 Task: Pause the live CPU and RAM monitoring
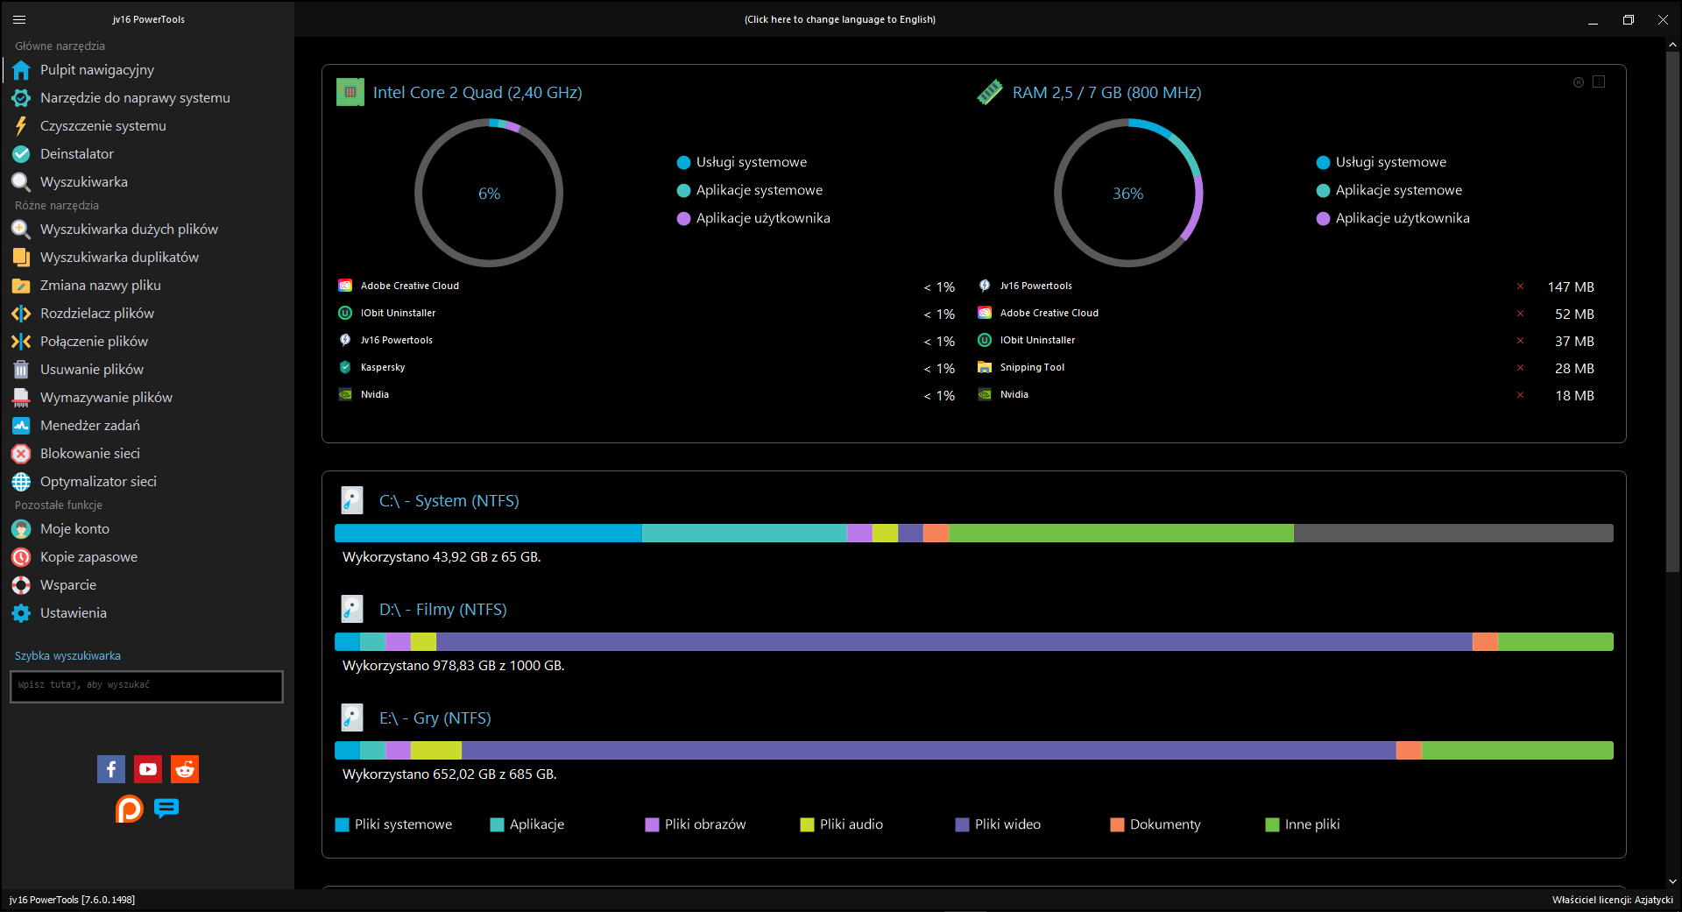click(x=1579, y=82)
